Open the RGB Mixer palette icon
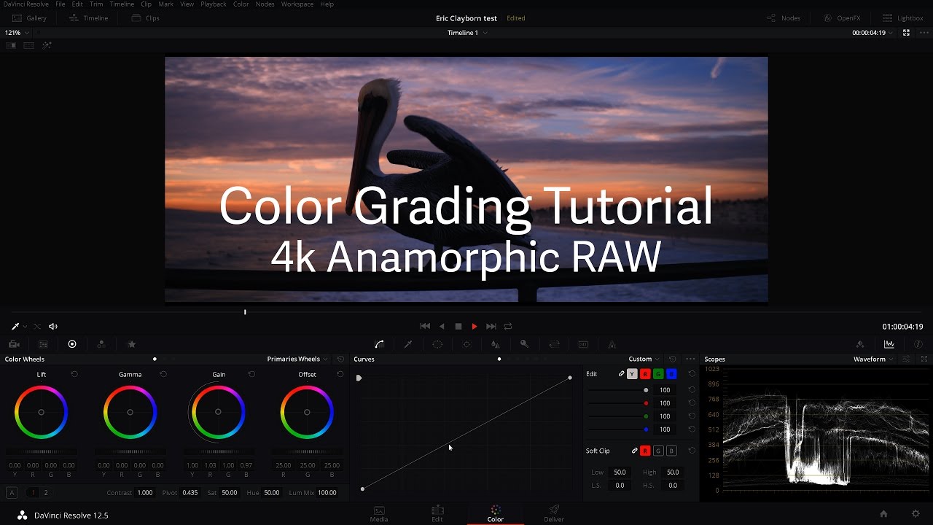933x525 pixels. click(x=101, y=344)
